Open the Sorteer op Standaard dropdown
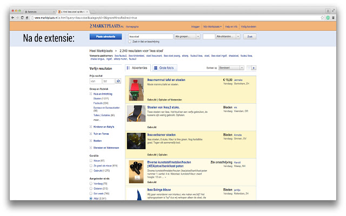 coord(231,68)
